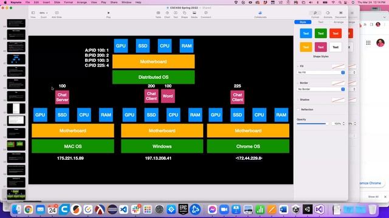The height and width of the screenshot is (218, 389).
Task: Switch to the Arrange tab
Action: (x=339, y=22)
